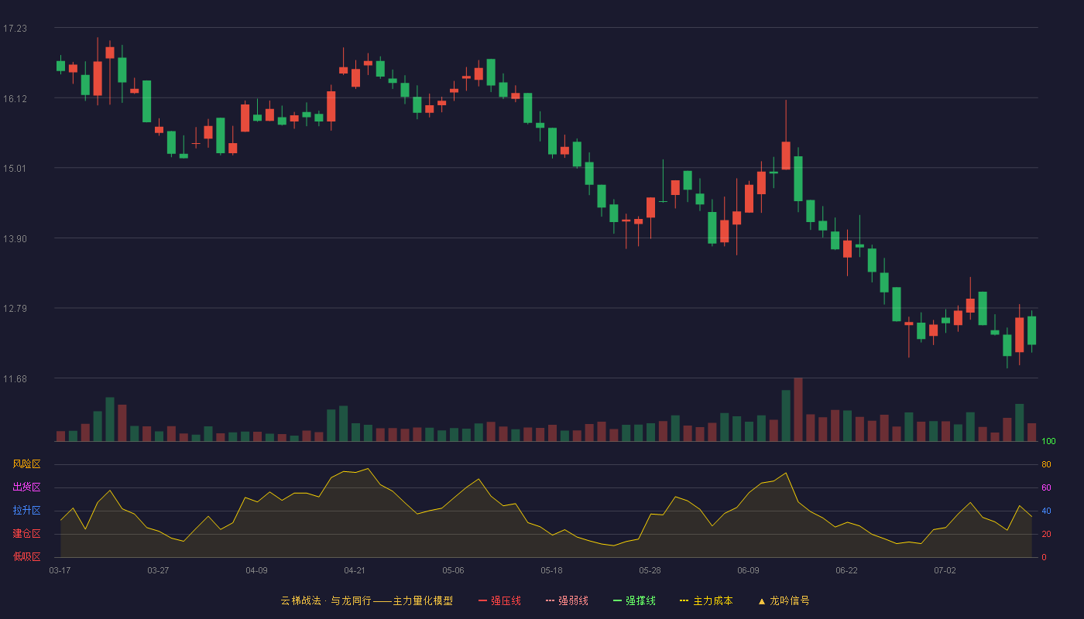Hide the 强弱线 series via its label

[x=573, y=600]
